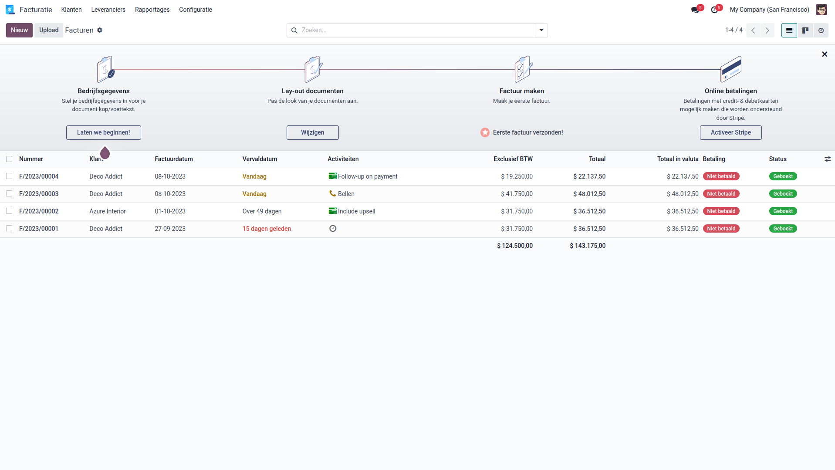Open the activities clock notification icon
Image resolution: width=835 pixels, height=470 pixels.
(x=714, y=10)
